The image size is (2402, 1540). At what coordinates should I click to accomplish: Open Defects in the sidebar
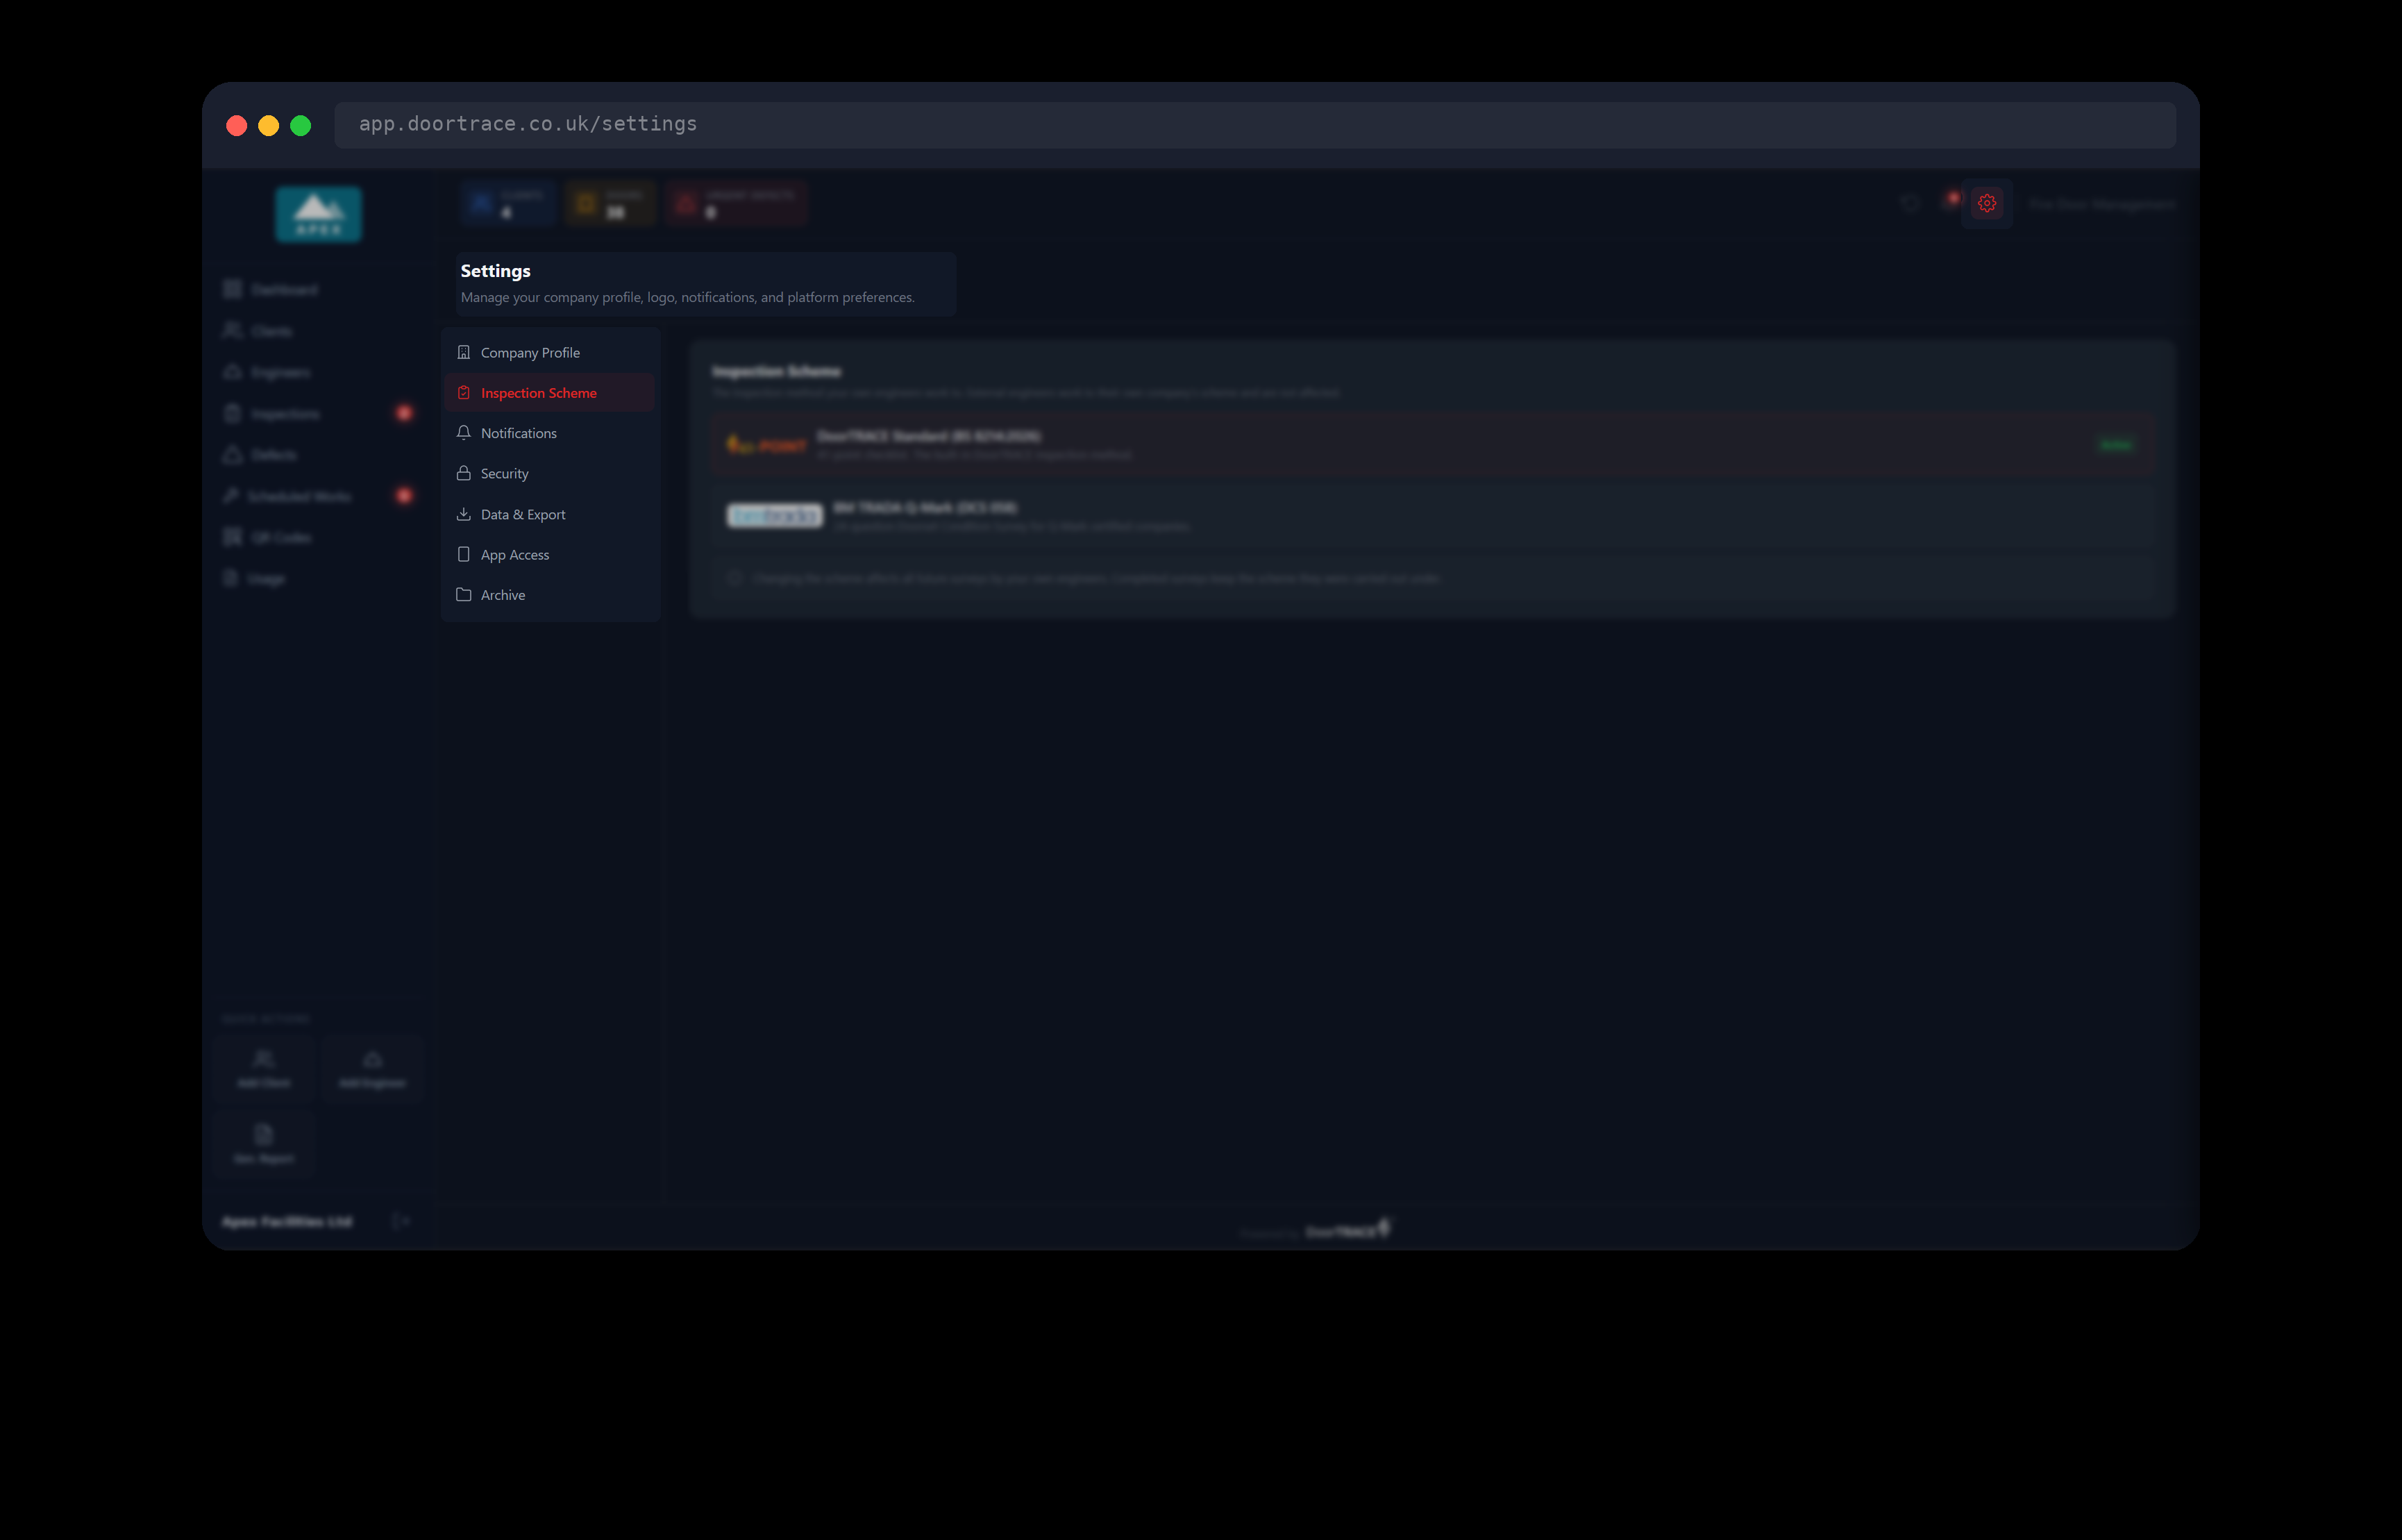318,455
